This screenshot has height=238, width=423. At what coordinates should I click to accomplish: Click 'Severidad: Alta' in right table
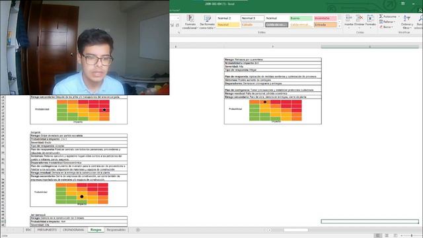pyautogui.click(x=273, y=66)
